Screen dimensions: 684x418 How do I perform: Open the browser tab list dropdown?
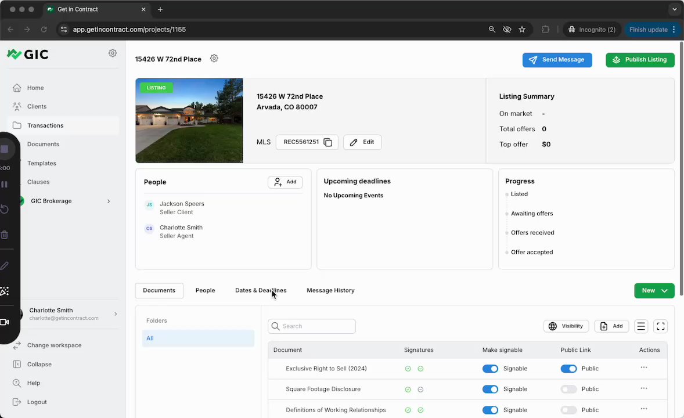click(674, 9)
